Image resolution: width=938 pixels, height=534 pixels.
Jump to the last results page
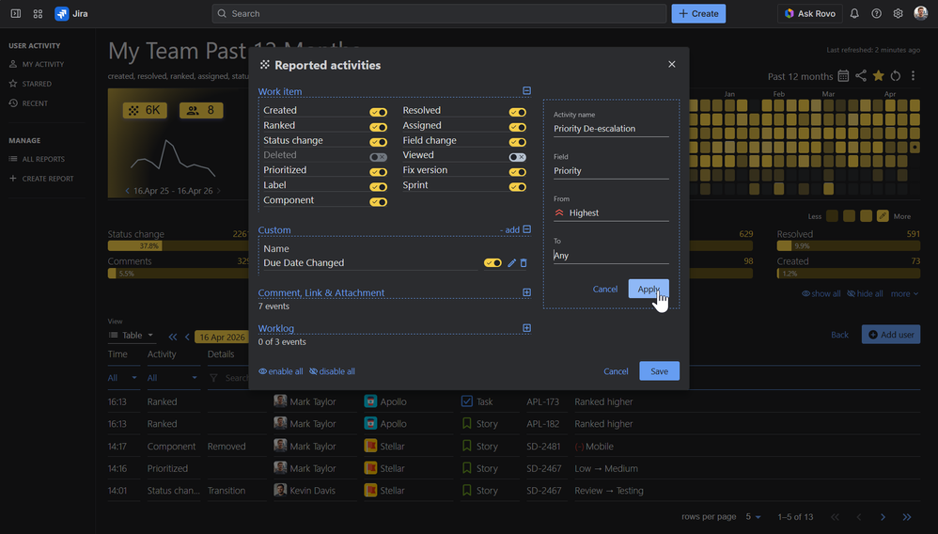pos(907,517)
